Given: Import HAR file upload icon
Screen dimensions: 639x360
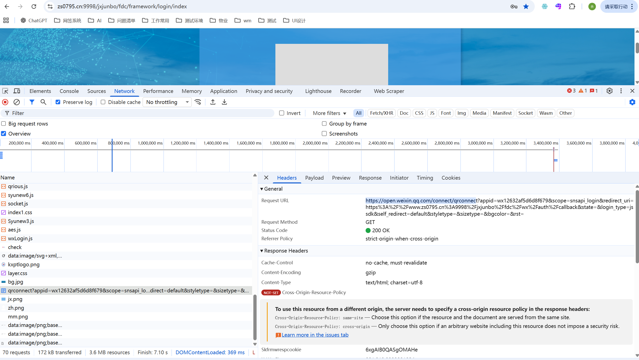Looking at the screenshot, I should pos(213,102).
